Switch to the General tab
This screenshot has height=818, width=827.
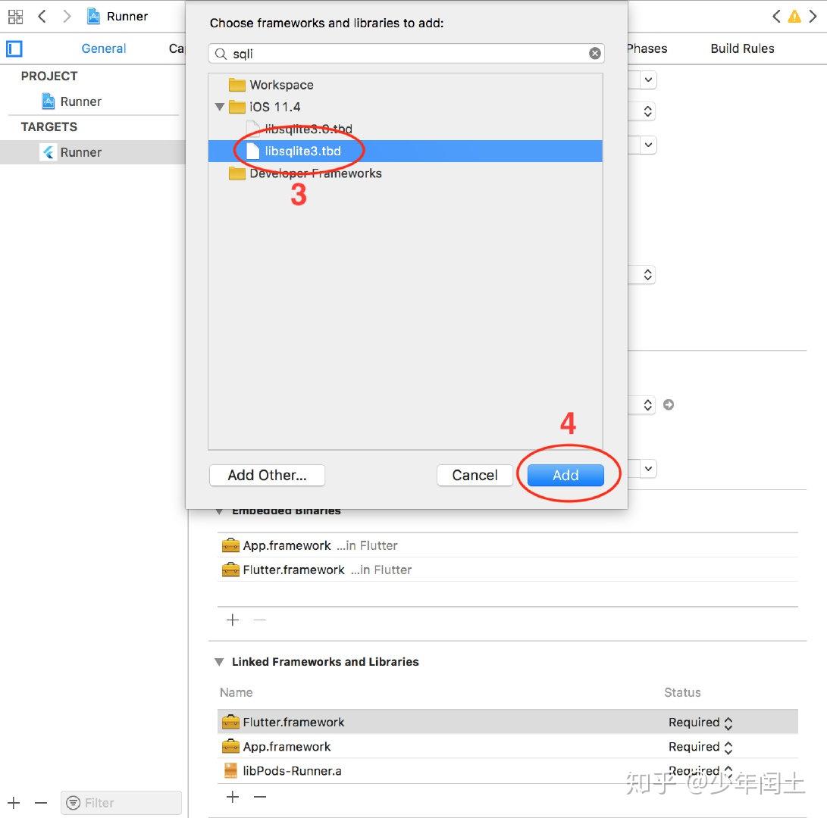tap(103, 48)
